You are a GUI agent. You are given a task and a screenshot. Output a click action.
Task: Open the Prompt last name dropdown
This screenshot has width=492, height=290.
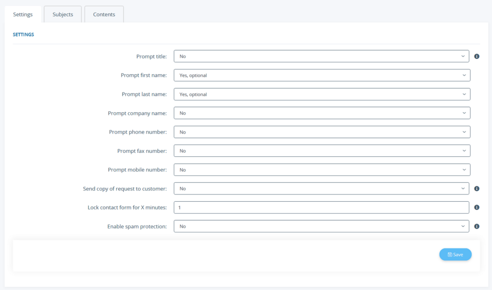point(321,94)
